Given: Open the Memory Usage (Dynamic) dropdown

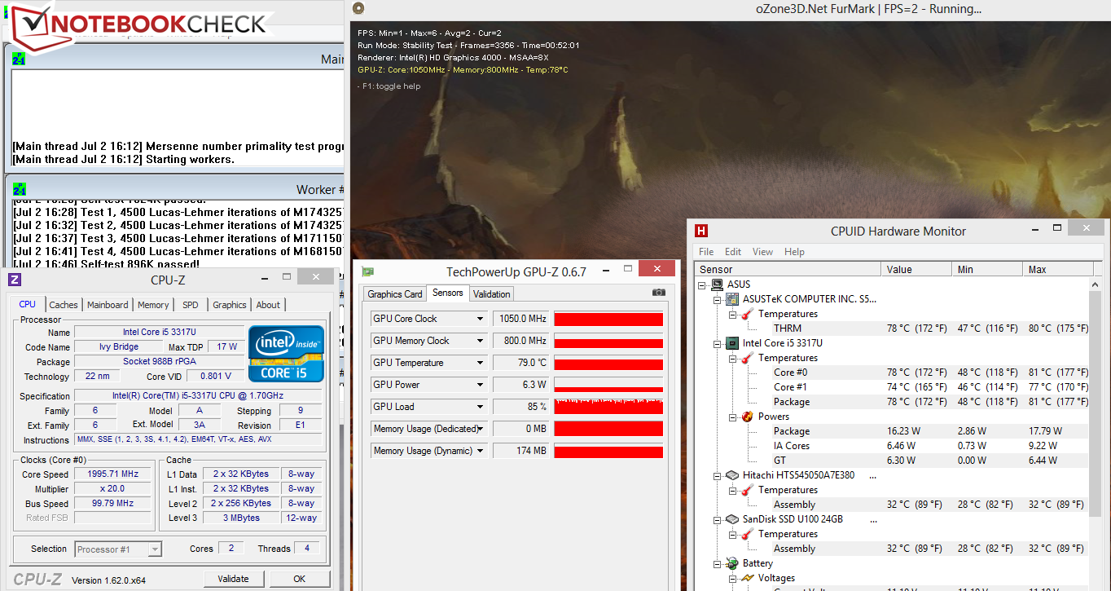Looking at the screenshot, I should (x=480, y=451).
